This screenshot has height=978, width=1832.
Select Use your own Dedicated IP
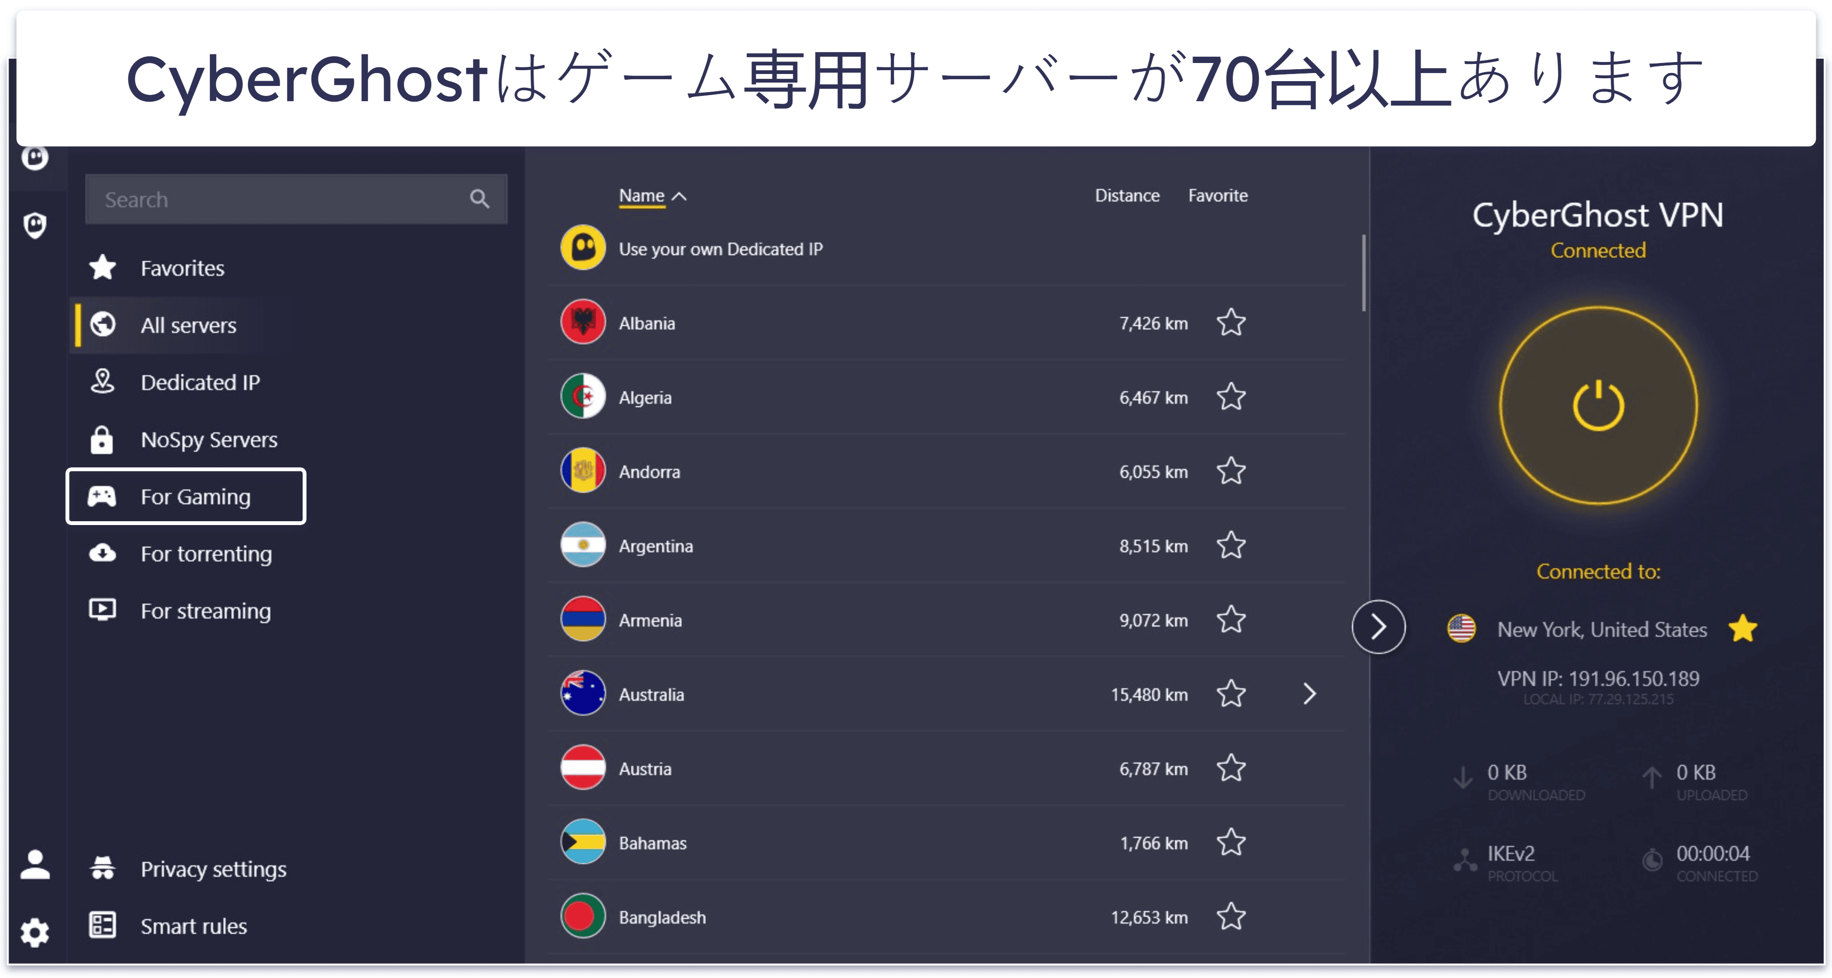click(721, 249)
